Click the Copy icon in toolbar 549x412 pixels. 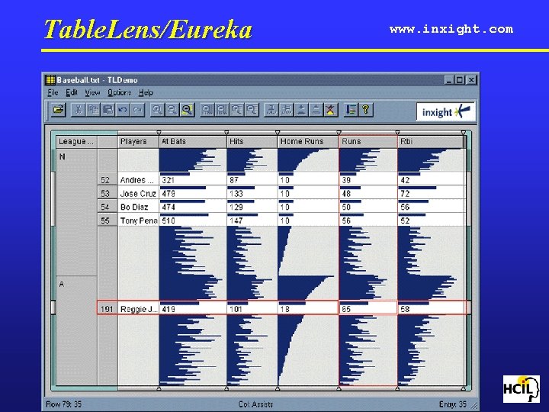pyautogui.click(x=93, y=110)
